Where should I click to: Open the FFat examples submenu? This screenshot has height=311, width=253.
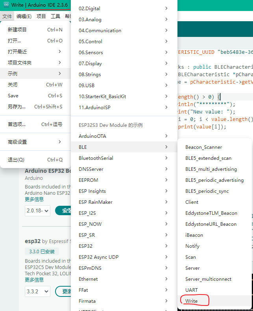coord(124,290)
